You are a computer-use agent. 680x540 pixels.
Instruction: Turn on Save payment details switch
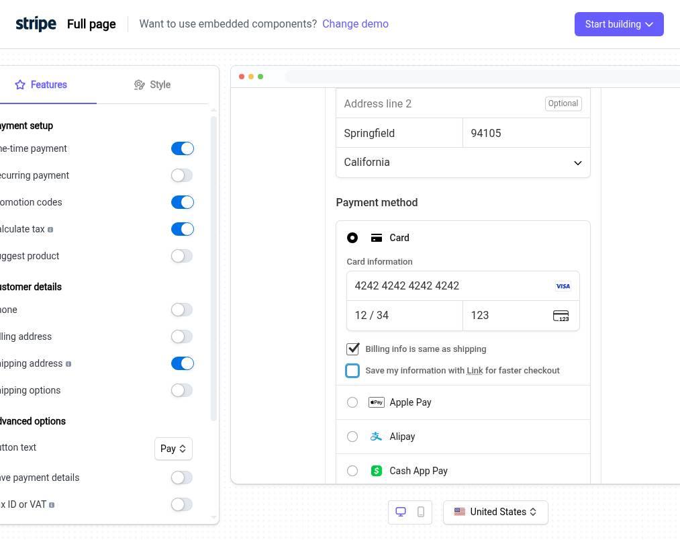pyautogui.click(x=182, y=478)
